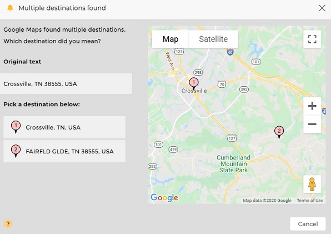Close the Multiple destinations dialog
331x234 pixels.
click(322, 8)
